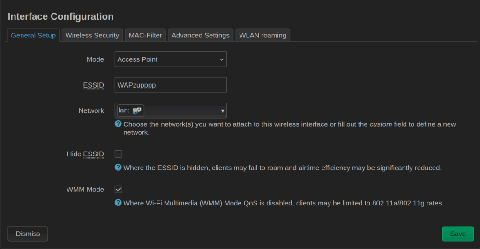Viewport: 480px width, 249px height.
Task: Switch to the Wireless Security tab
Action: [x=92, y=35]
